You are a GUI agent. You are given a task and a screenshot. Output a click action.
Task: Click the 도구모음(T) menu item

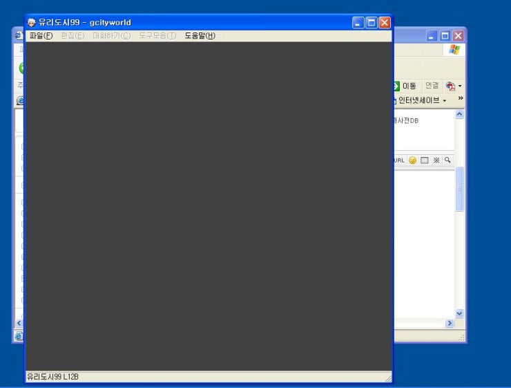pos(157,36)
